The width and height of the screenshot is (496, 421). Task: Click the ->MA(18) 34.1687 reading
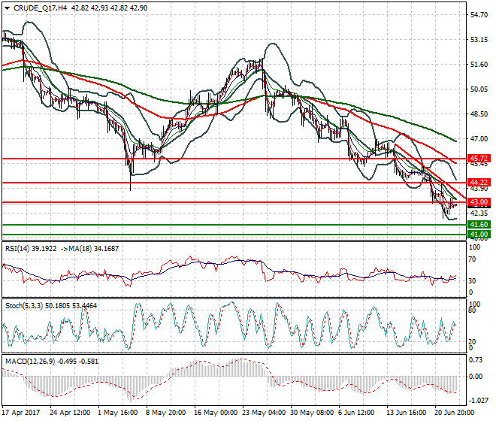pos(90,249)
